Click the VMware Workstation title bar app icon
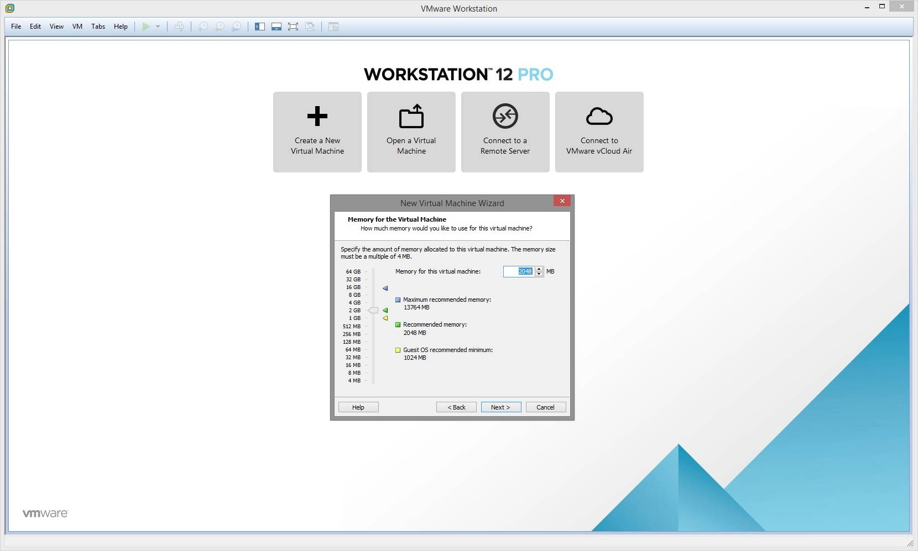The image size is (918, 551). point(9,8)
